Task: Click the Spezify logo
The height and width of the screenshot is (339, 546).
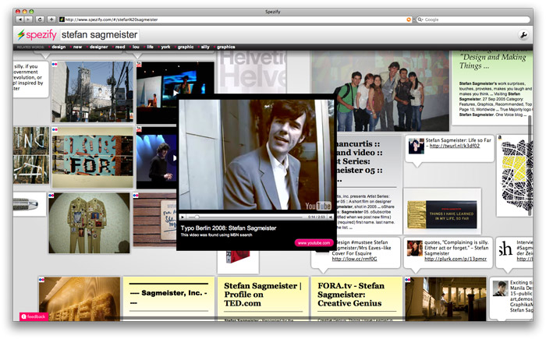Action: pyautogui.click(x=37, y=34)
